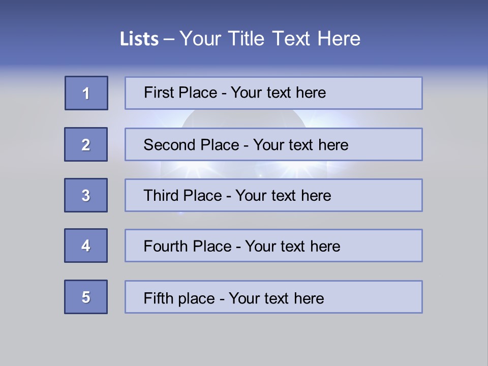Click the number 3 square
488x366 pixels.
tap(86, 195)
